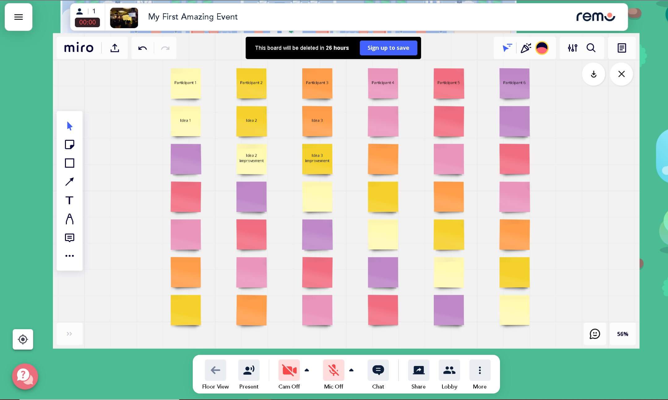Select the Sticky note tool
Image resolution: width=668 pixels, height=400 pixels.
(70, 144)
